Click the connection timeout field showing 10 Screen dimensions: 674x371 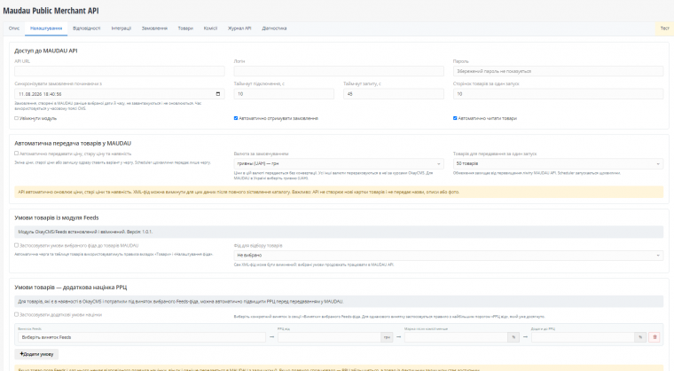click(x=284, y=94)
